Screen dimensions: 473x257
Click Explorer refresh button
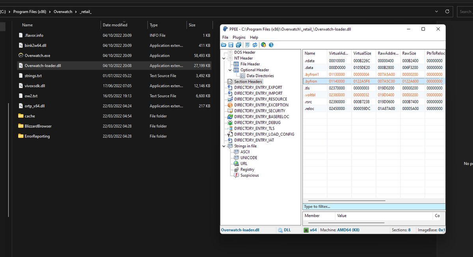point(447,11)
